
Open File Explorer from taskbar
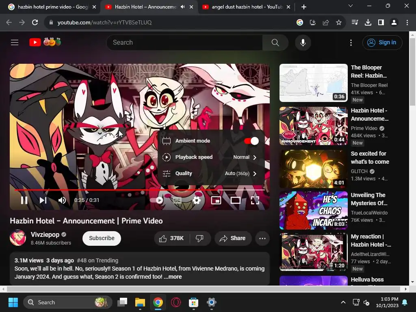(x=140, y=302)
